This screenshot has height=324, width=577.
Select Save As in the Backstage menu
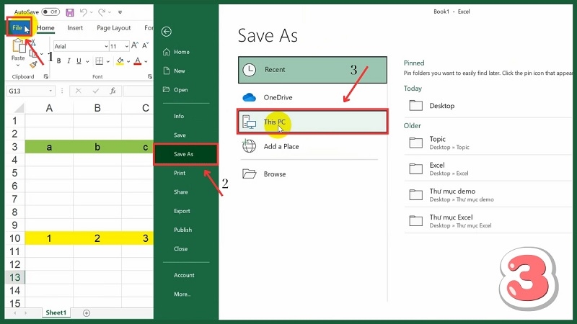pyautogui.click(x=186, y=154)
